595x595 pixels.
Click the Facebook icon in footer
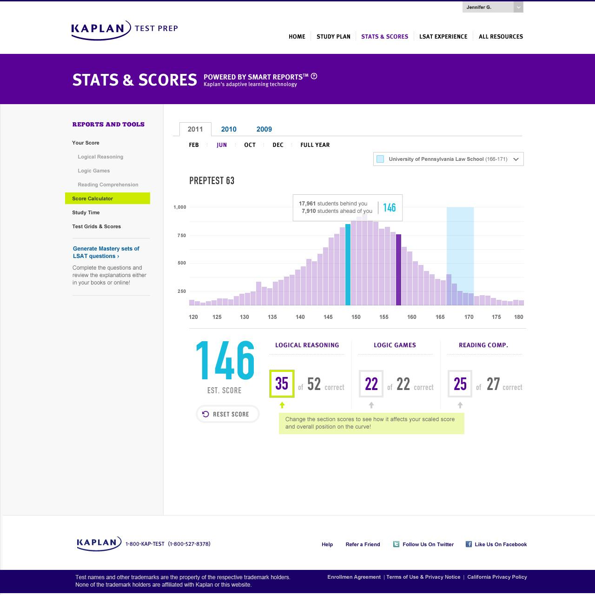click(469, 544)
